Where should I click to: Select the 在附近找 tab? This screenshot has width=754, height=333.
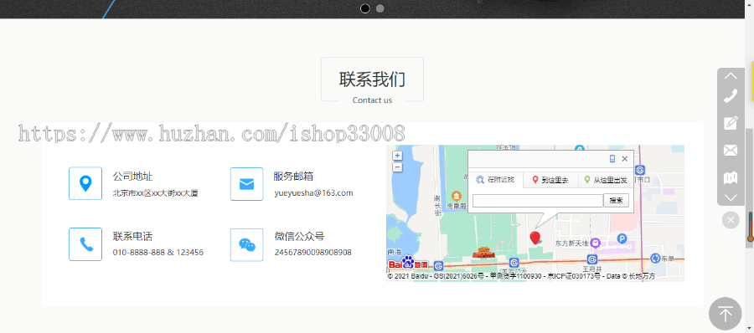[495, 180]
